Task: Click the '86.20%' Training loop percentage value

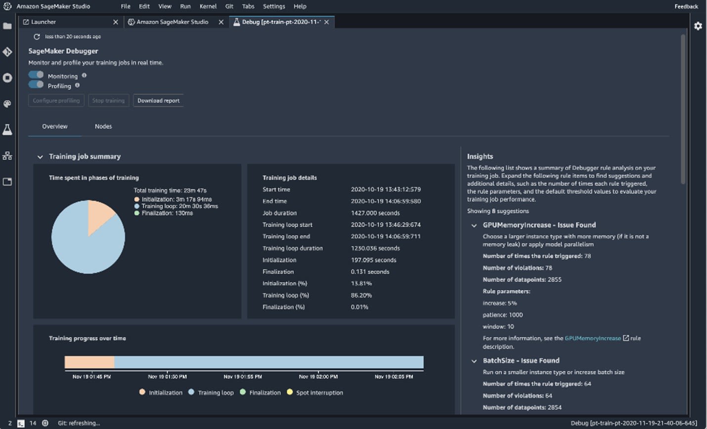Action: coord(361,295)
